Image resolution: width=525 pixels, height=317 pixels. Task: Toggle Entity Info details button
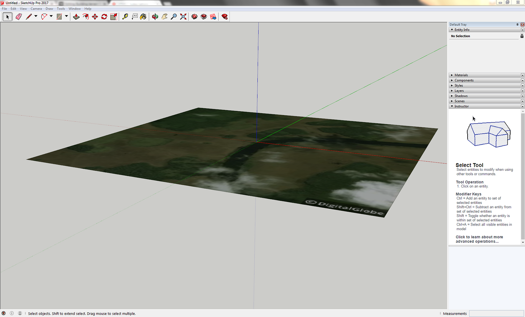(x=522, y=36)
